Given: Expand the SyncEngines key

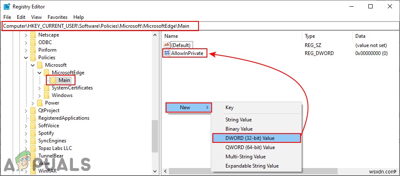Looking at the screenshot, I should pyautogui.click(x=26, y=141).
